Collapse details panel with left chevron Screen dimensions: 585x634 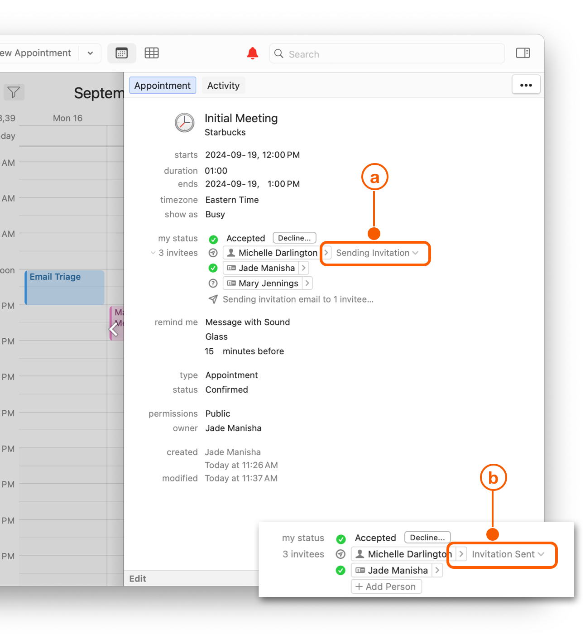pyautogui.click(x=114, y=329)
